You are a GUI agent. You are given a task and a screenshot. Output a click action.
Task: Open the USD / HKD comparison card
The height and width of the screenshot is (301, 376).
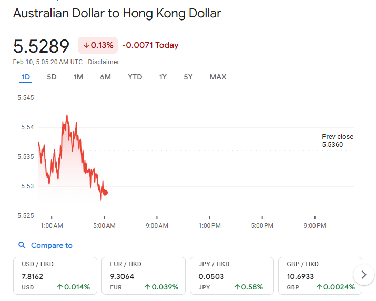point(55,275)
